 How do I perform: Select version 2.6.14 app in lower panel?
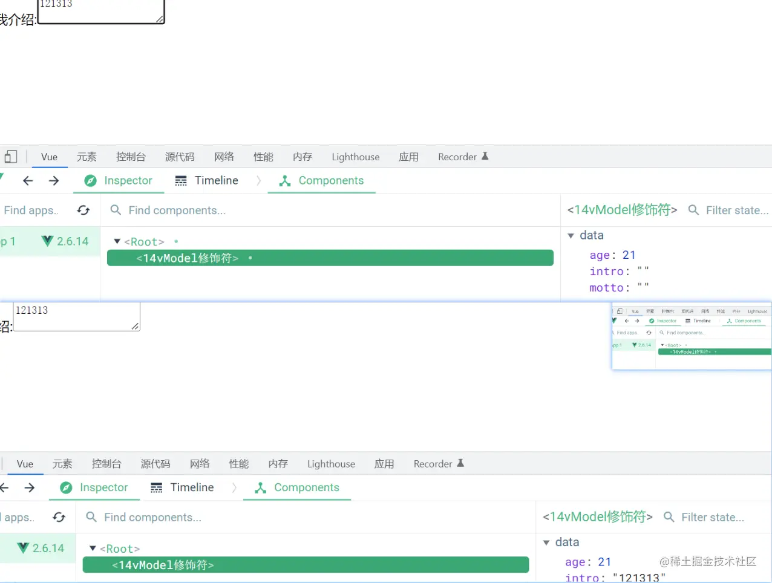pos(38,548)
